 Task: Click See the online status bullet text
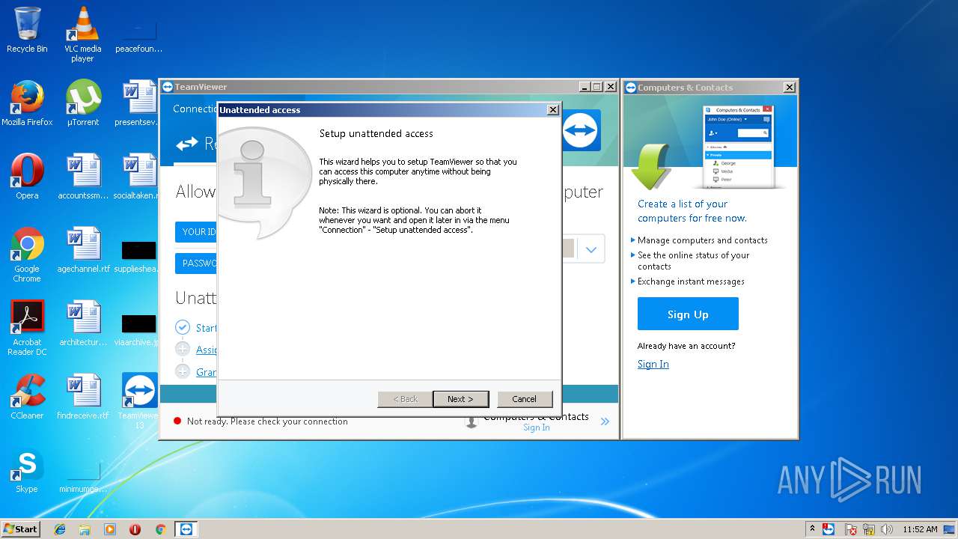[693, 261]
